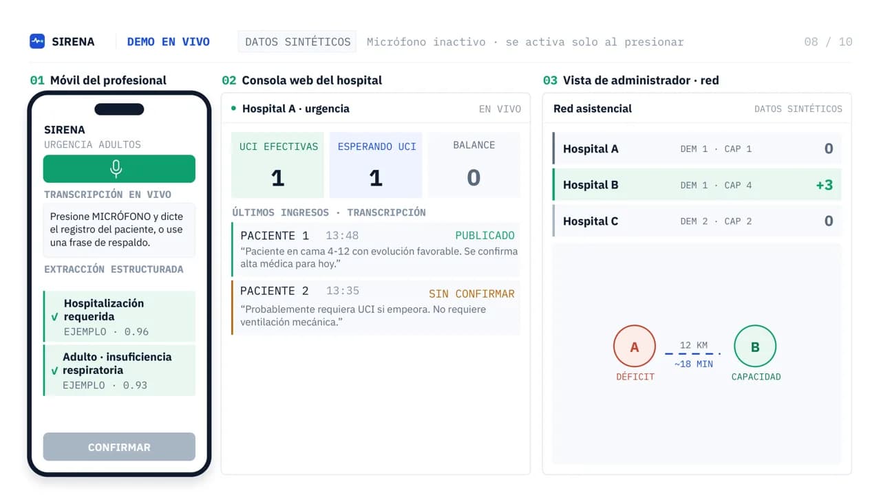Click the UCI EFECTIVAS counter tile

(277, 165)
